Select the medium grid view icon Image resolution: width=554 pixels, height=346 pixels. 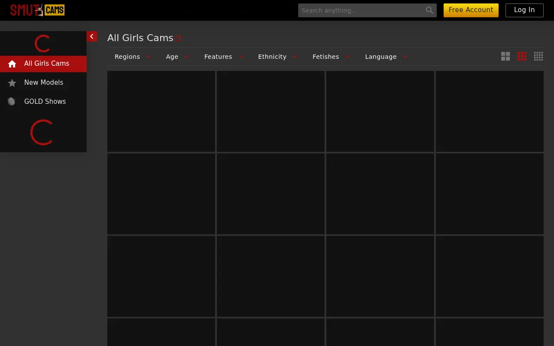[522, 56]
